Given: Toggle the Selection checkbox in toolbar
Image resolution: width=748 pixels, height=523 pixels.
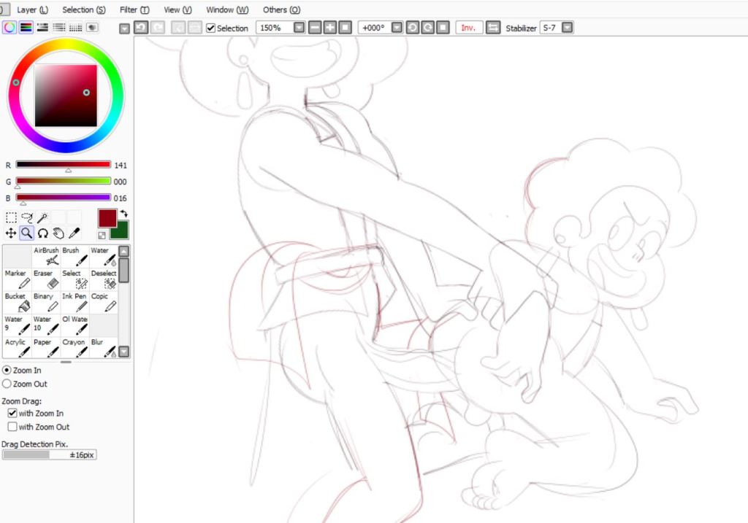Looking at the screenshot, I should click(211, 28).
